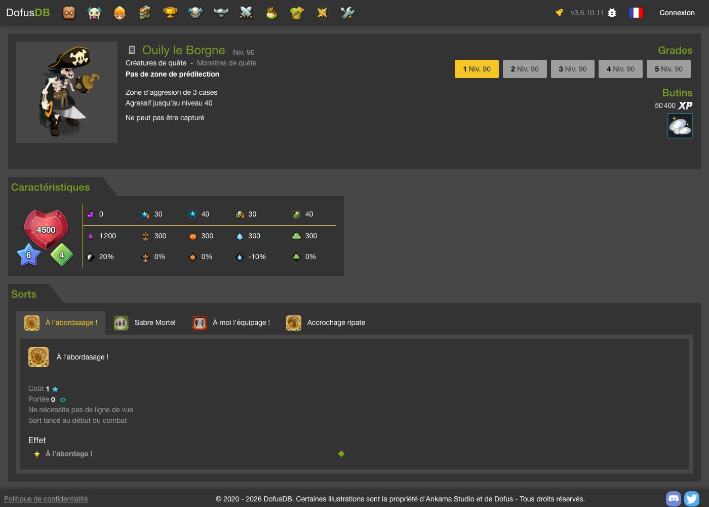Click the blue star showing 6 action points
This screenshot has height=507, width=709.
[29, 255]
